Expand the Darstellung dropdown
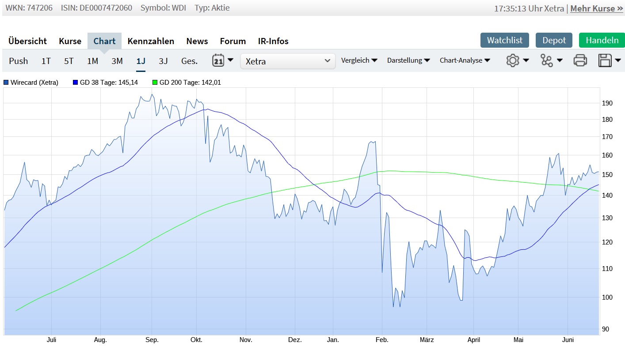 (x=408, y=60)
